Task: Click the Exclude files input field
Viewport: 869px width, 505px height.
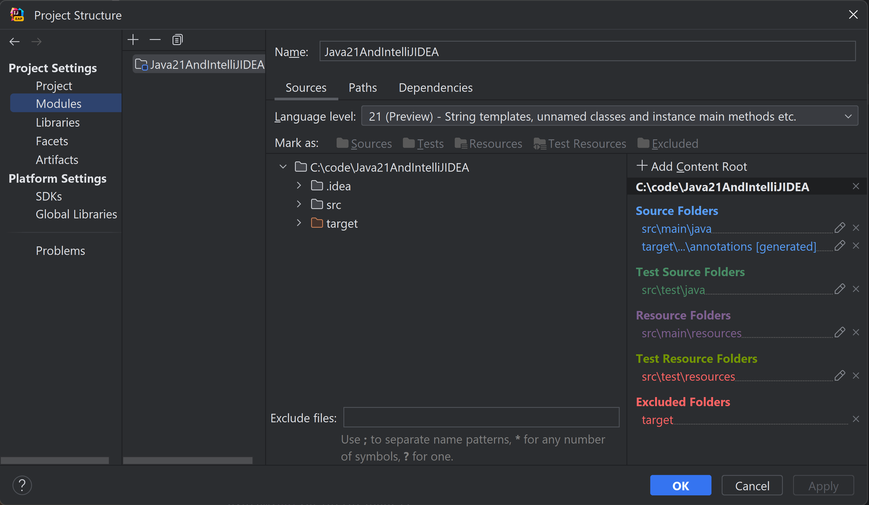Action: click(x=481, y=417)
